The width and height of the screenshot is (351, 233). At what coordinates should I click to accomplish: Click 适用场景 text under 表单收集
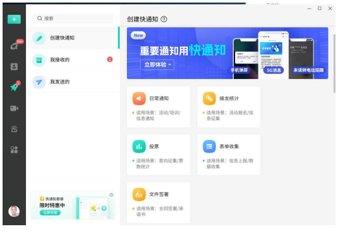point(230,163)
